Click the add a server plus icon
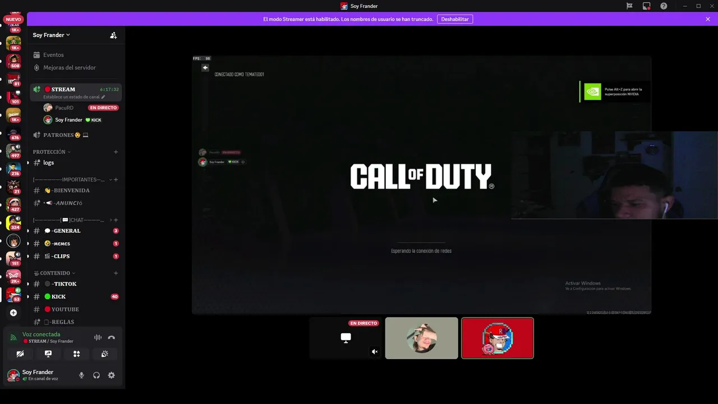 [13, 313]
